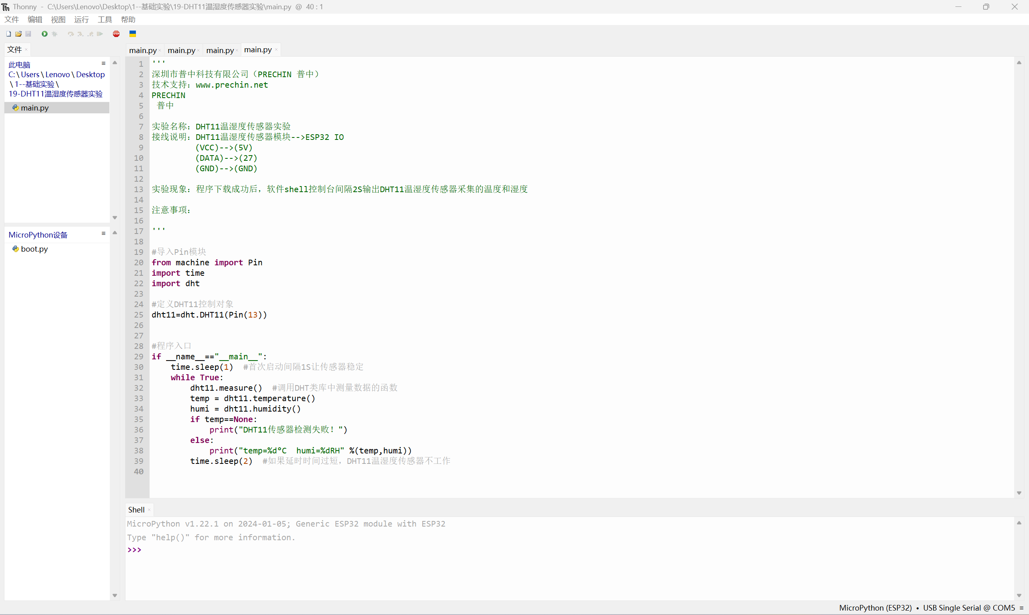Switch to the first main.py tab
The height and width of the screenshot is (615, 1029).
click(143, 50)
